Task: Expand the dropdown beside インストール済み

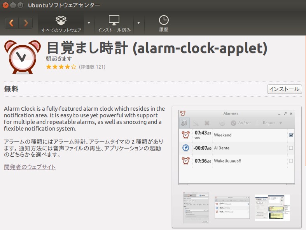Action: 138,23
